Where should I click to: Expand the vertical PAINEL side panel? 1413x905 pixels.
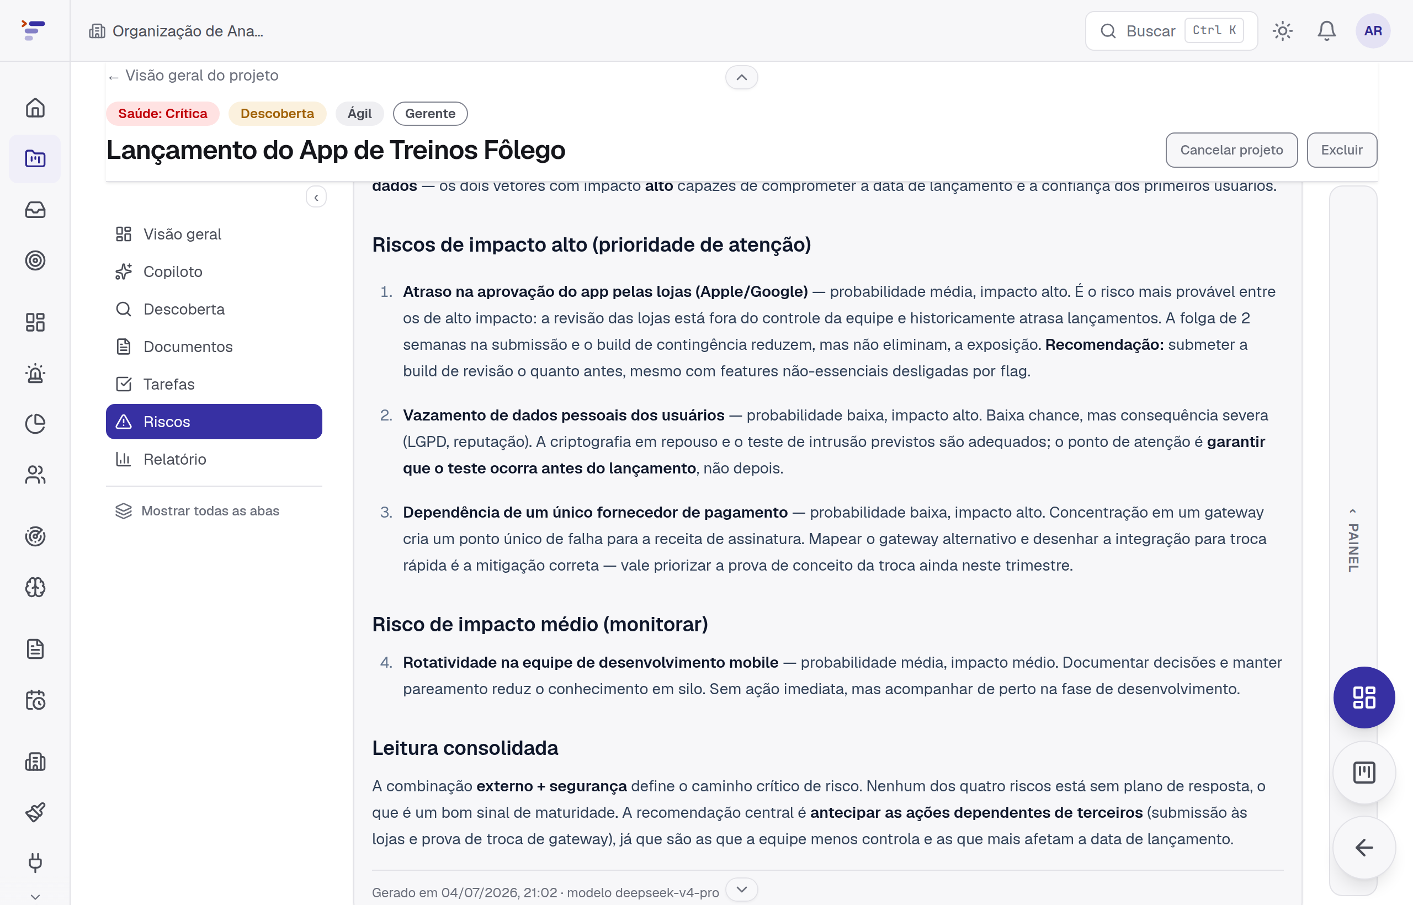pos(1352,541)
